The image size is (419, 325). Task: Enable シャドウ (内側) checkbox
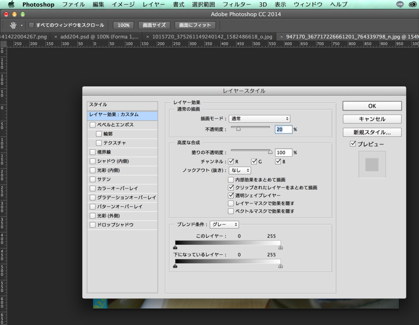click(x=92, y=161)
